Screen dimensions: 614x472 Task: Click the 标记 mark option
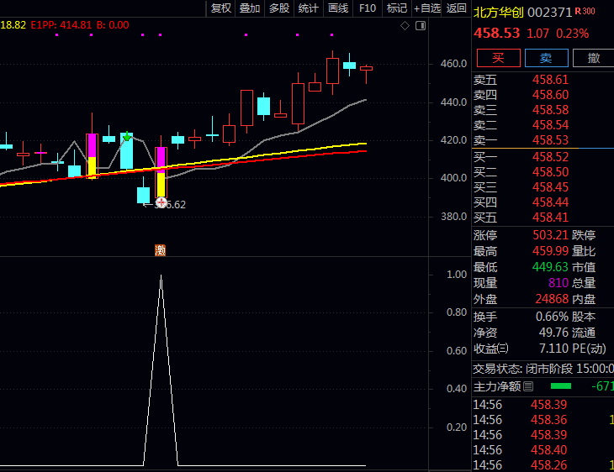[397, 8]
